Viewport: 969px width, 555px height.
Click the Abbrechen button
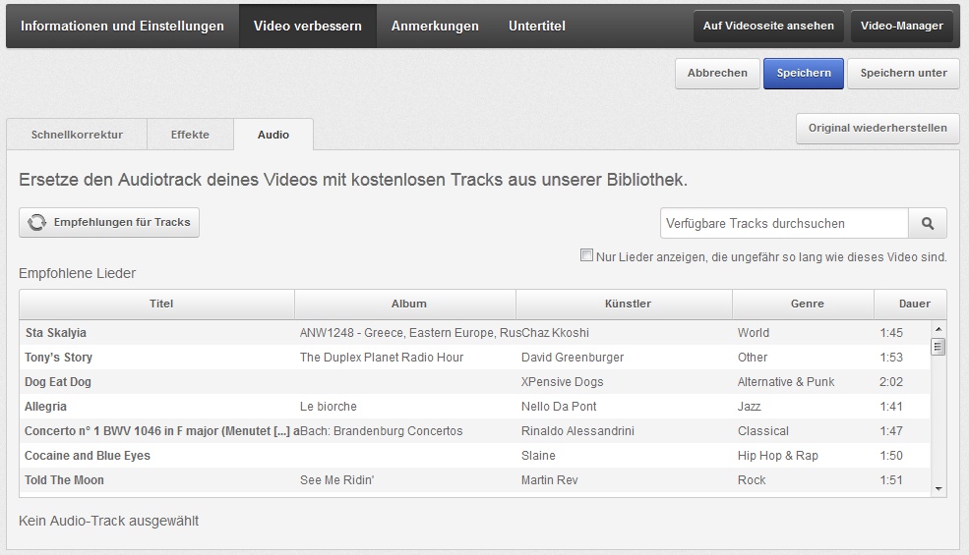coord(717,74)
